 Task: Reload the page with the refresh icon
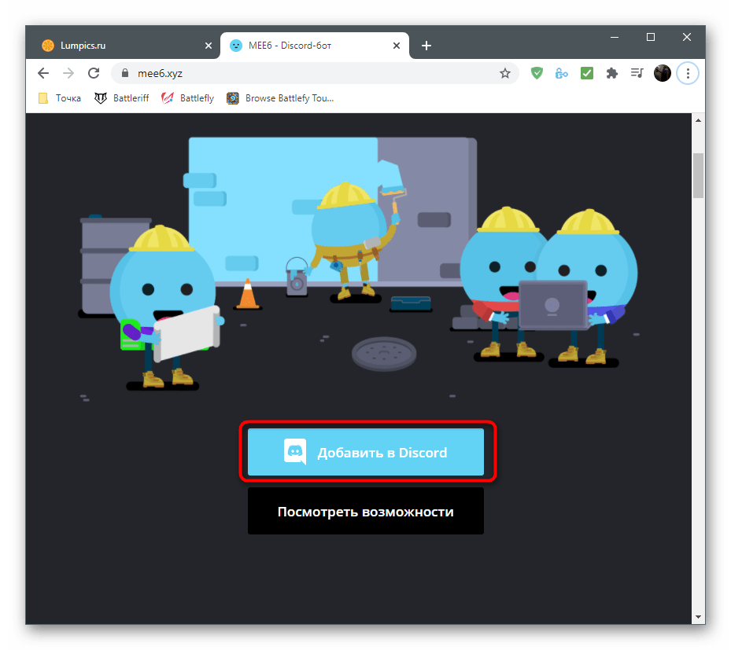94,73
